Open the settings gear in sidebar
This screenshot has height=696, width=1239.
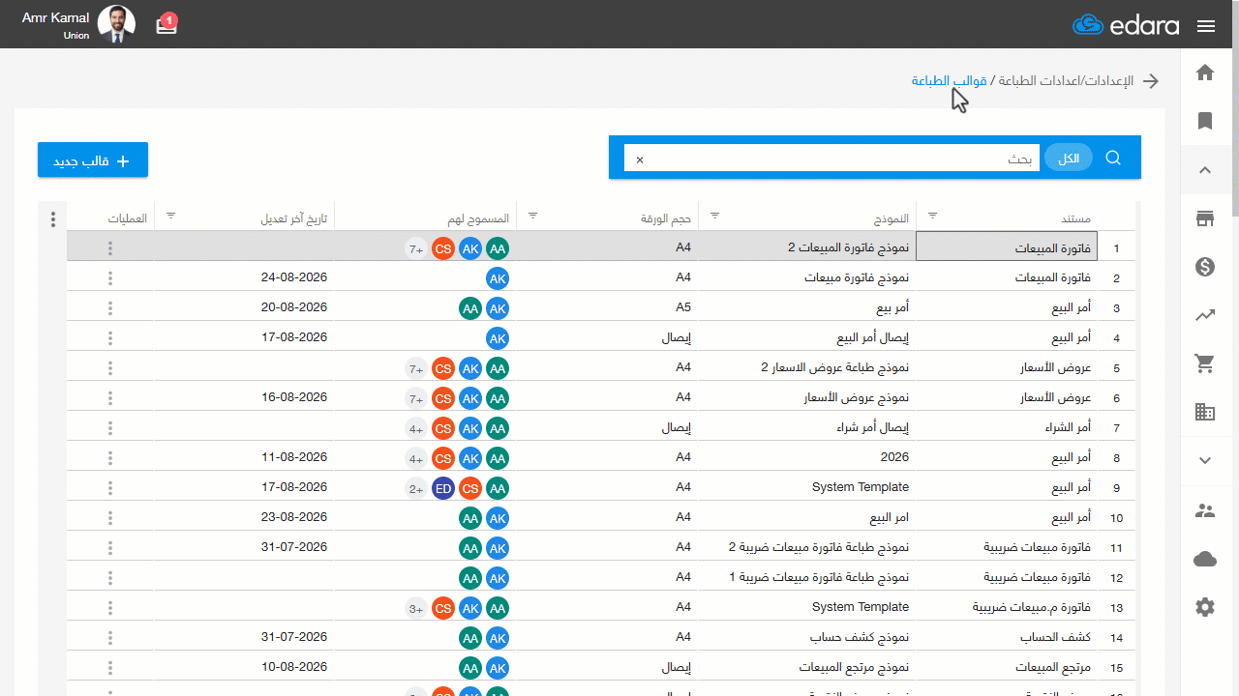pyautogui.click(x=1205, y=607)
